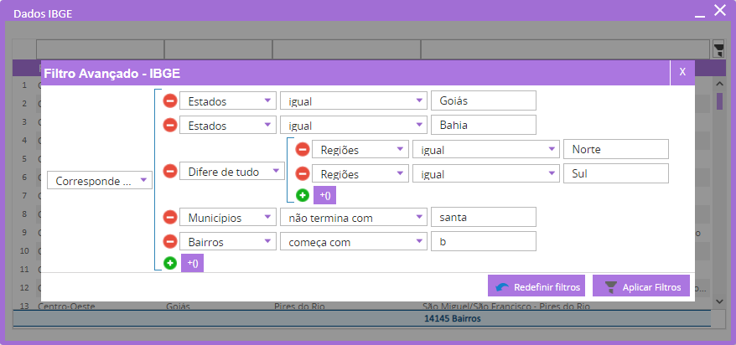Image resolution: width=736 pixels, height=345 pixels.
Task: Expand the 'não termina com' operator dropdown
Action: pyautogui.click(x=351, y=218)
